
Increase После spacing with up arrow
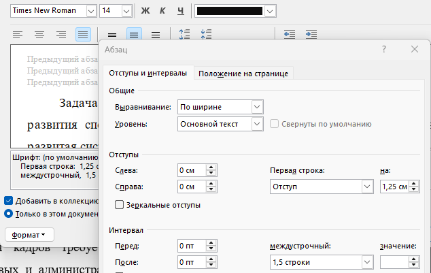point(211,259)
